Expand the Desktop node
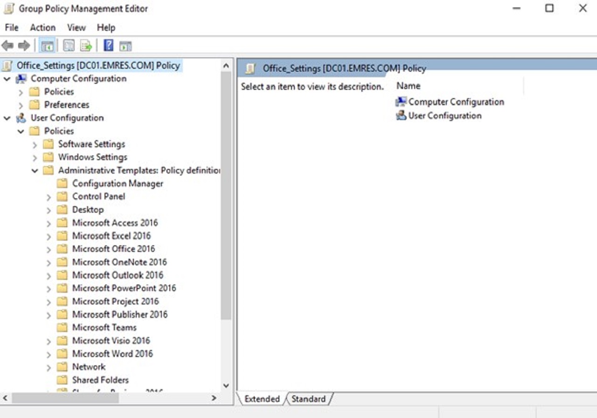The width and height of the screenshot is (597, 418). click(49, 210)
